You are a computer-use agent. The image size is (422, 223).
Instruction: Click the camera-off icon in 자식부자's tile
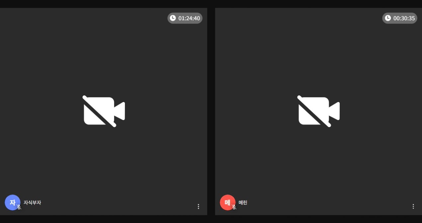point(104,111)
